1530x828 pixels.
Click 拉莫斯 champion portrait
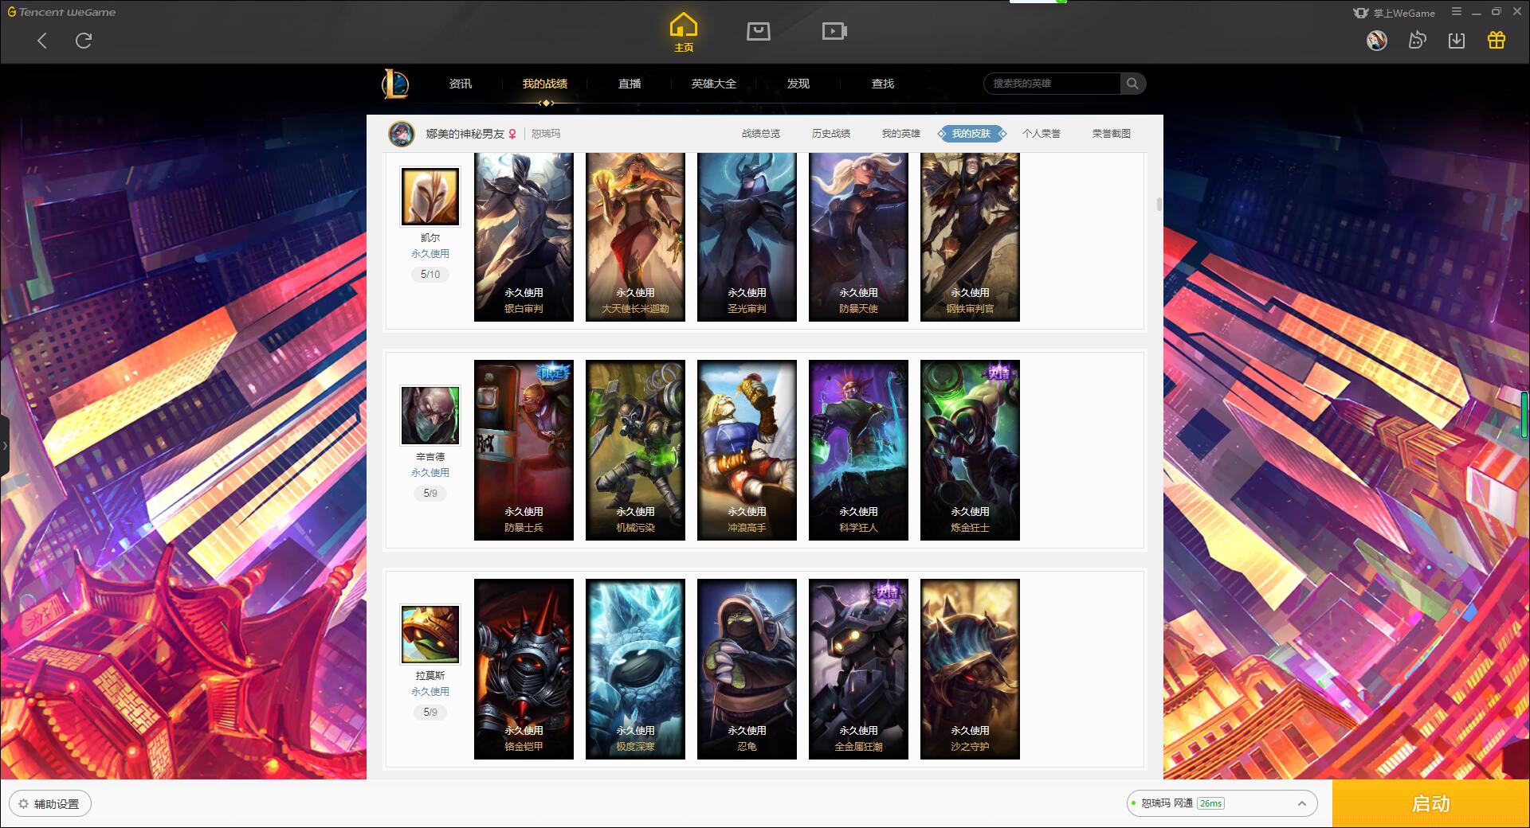430,635
